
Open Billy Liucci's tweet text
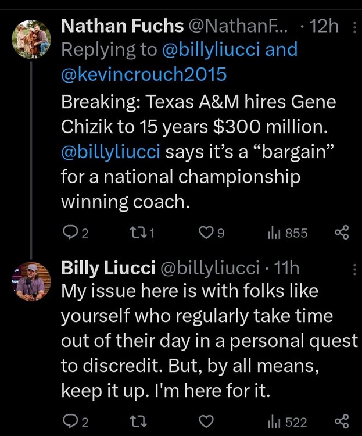[x=209, y=342]
